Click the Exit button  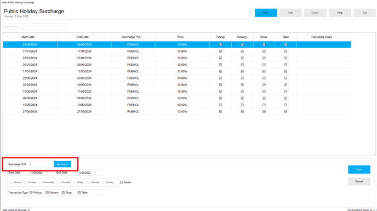364,13
